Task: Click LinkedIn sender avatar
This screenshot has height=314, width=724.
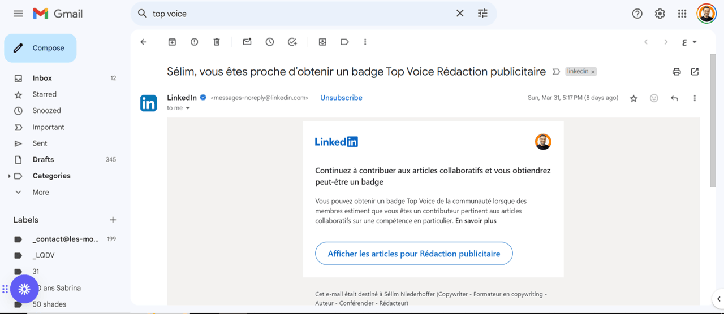Action: click(x=149, y=103)
